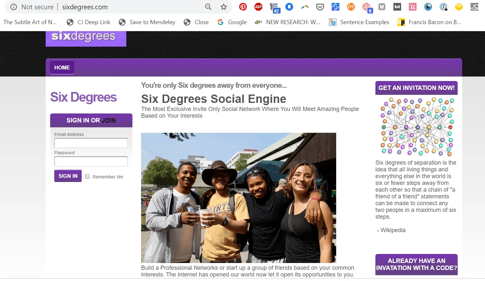Click the JOIN link in sign-in header

[109, 121]
